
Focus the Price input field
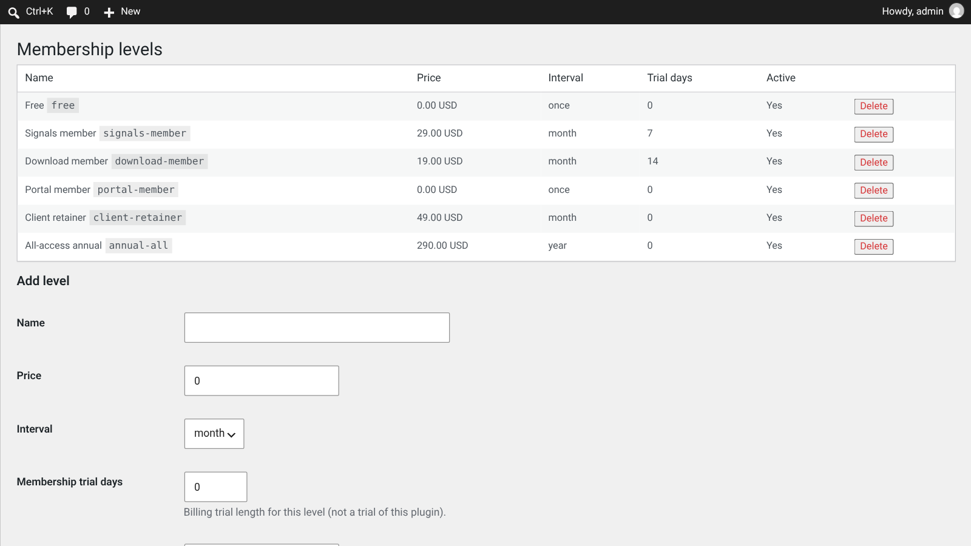click(262, 381)
